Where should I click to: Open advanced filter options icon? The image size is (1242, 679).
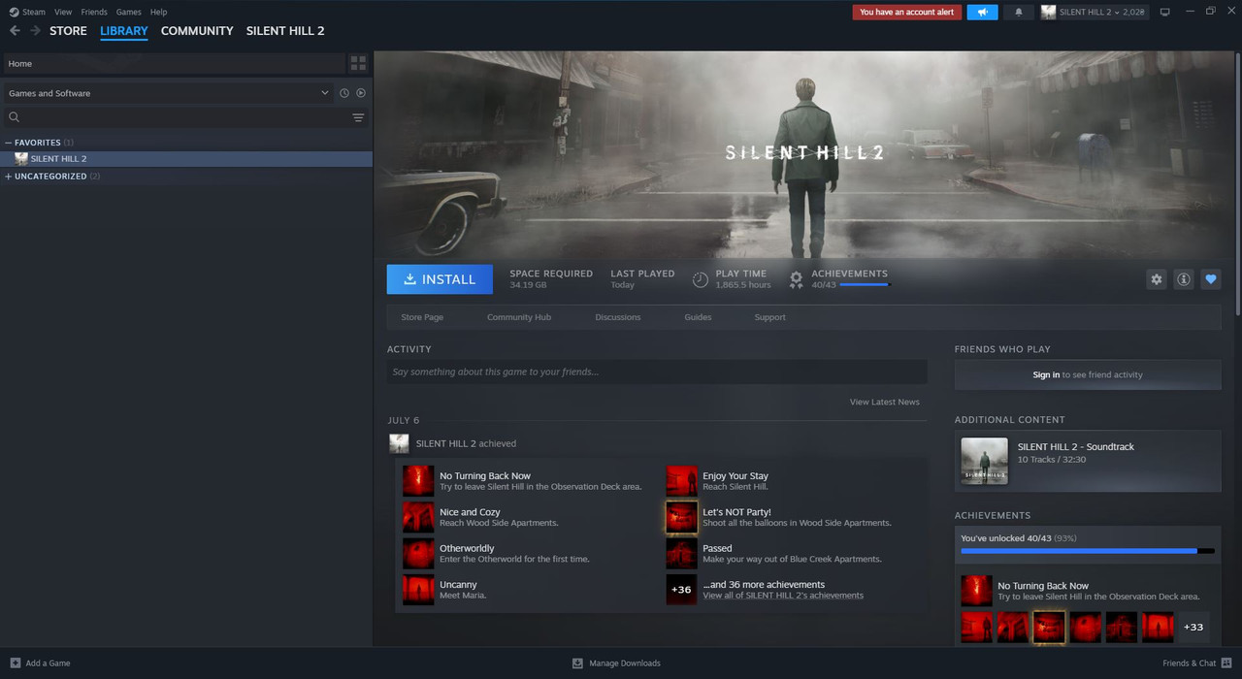(358, 117)
